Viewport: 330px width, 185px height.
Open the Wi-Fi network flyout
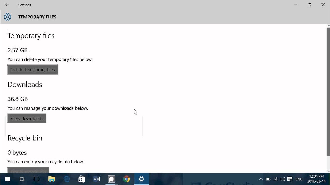[x=275, y=179]
